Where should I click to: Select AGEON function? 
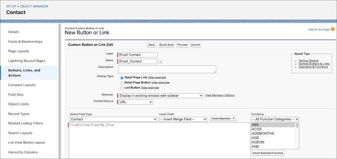tap(273, 142)
